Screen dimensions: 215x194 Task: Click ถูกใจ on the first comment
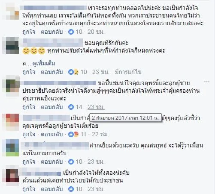[x=29, y=32]
